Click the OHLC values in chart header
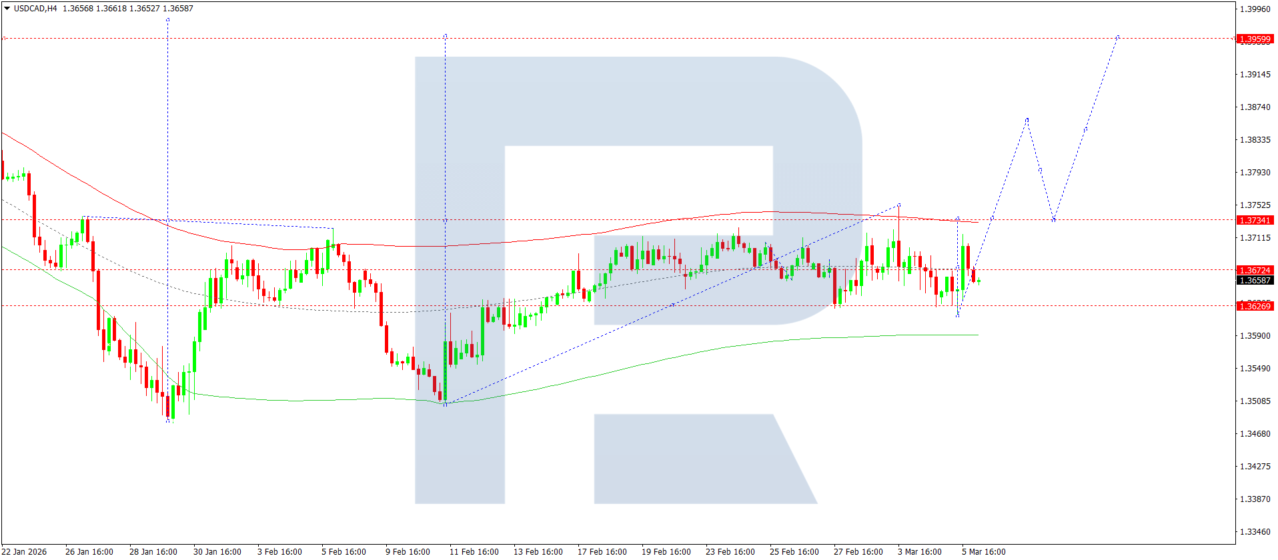The width and height of the screenshot is (1278, 560). (x=127, y=9)
